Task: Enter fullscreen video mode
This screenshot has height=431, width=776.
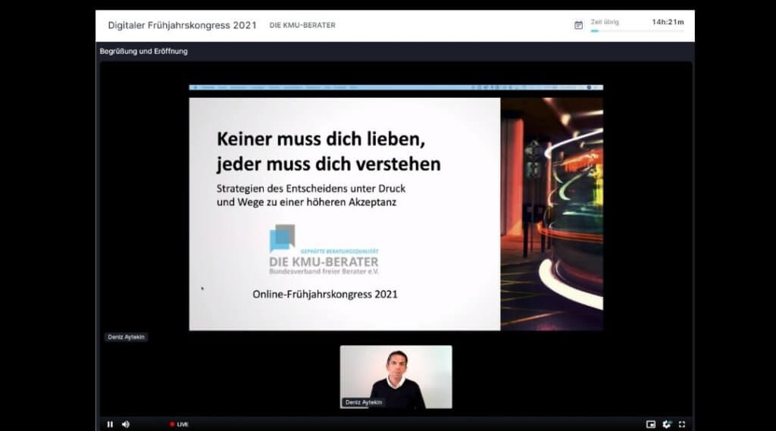Action: (x=682, y=424)
